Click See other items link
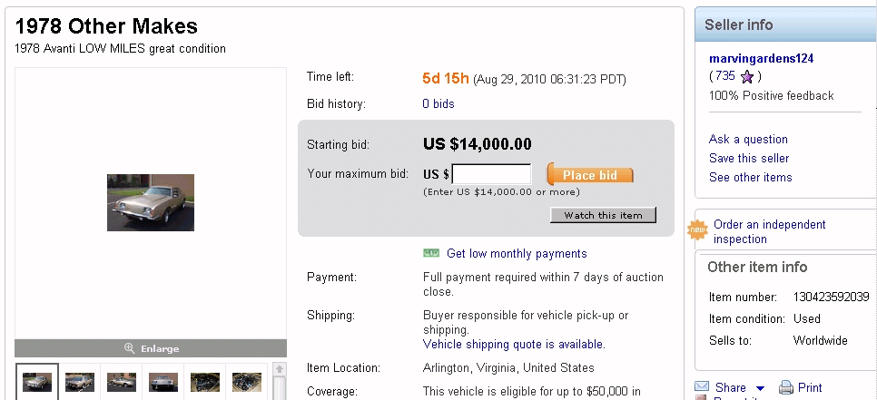 pos(750,177)
